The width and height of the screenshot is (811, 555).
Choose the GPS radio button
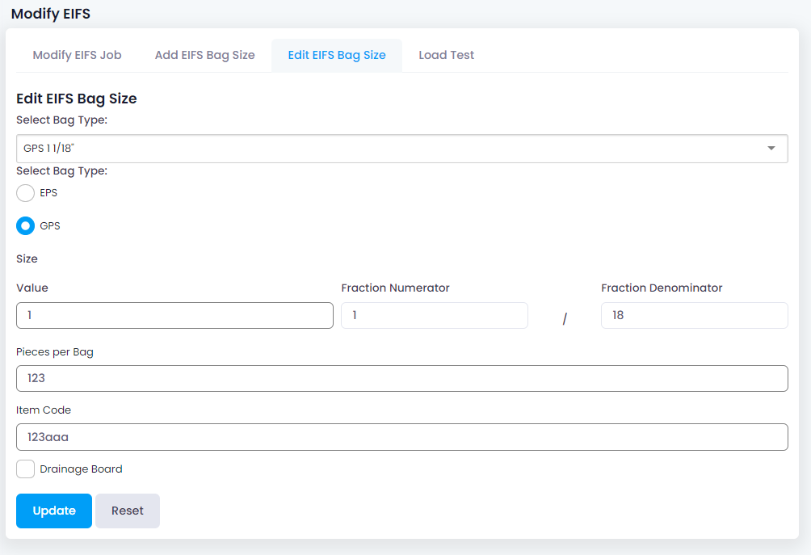coord(26,225)
